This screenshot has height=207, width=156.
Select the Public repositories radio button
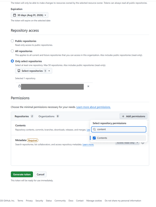[12, 41]
